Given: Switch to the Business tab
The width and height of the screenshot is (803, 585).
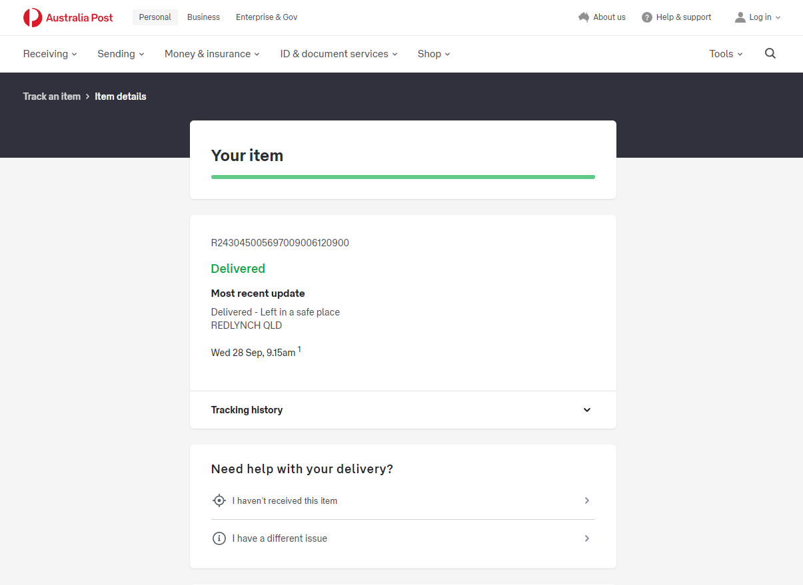Looking at the screenshot, I should pos(203,17).
